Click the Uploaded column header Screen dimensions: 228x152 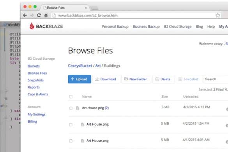pyautogui.click(x=191, y=97)
